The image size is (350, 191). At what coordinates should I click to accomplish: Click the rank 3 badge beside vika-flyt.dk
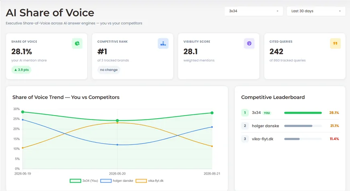coord(245,139)
